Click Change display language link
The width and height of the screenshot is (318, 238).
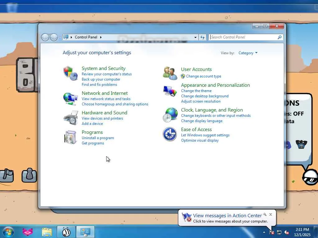pos(202,121)
